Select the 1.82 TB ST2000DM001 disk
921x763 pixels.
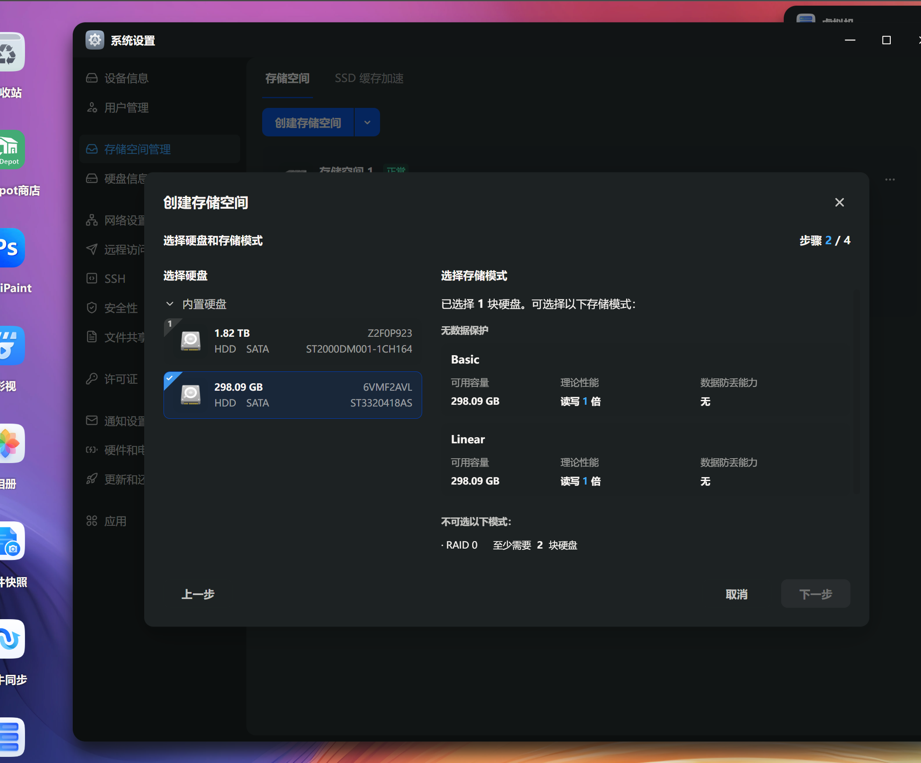point(292,341)
